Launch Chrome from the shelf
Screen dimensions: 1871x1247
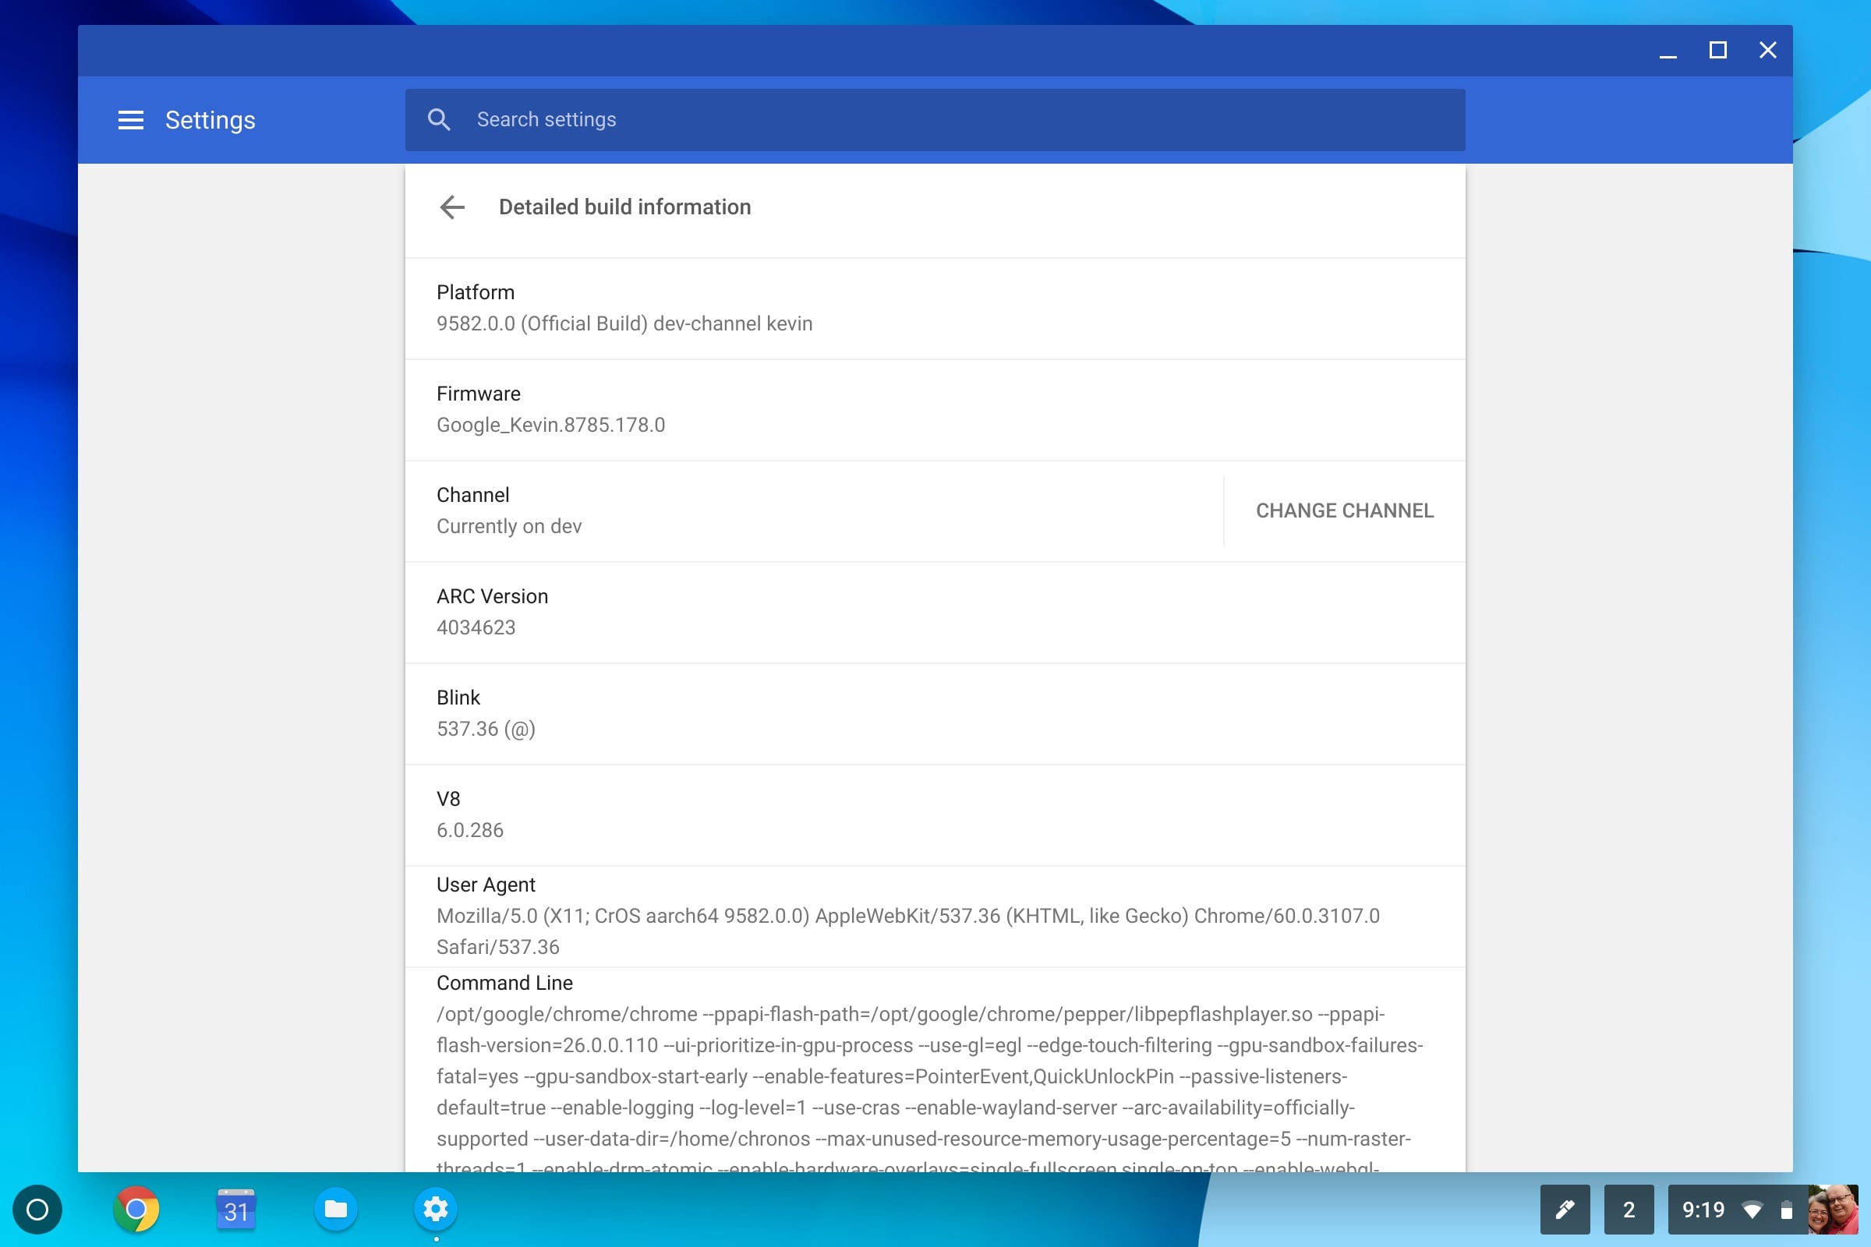click(137, 1210)
